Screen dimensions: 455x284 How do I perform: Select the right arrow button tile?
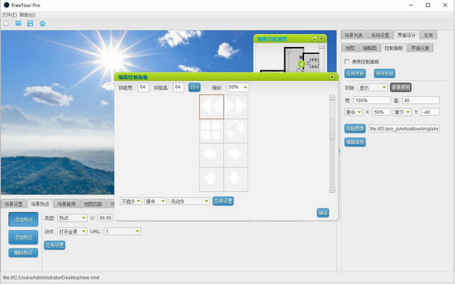(x=236, y=154)
